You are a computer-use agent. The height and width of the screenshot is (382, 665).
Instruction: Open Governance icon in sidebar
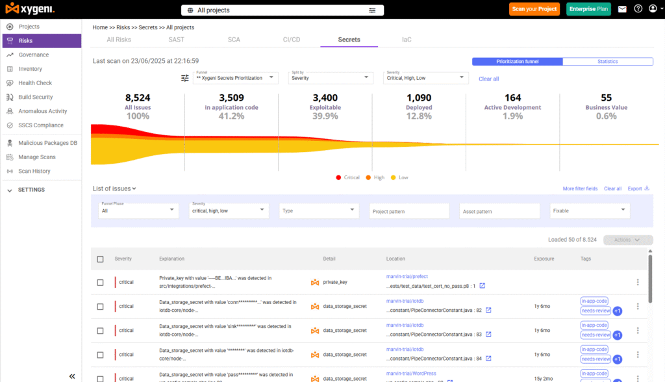coord(10,55)
